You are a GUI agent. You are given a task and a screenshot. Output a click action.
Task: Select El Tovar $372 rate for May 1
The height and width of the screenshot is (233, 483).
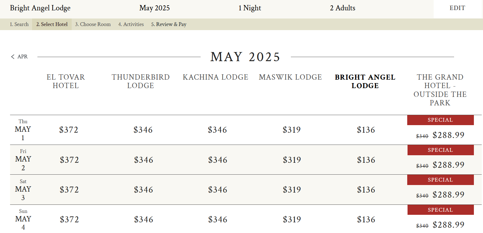pyautogui.click(x=69, y=130)
